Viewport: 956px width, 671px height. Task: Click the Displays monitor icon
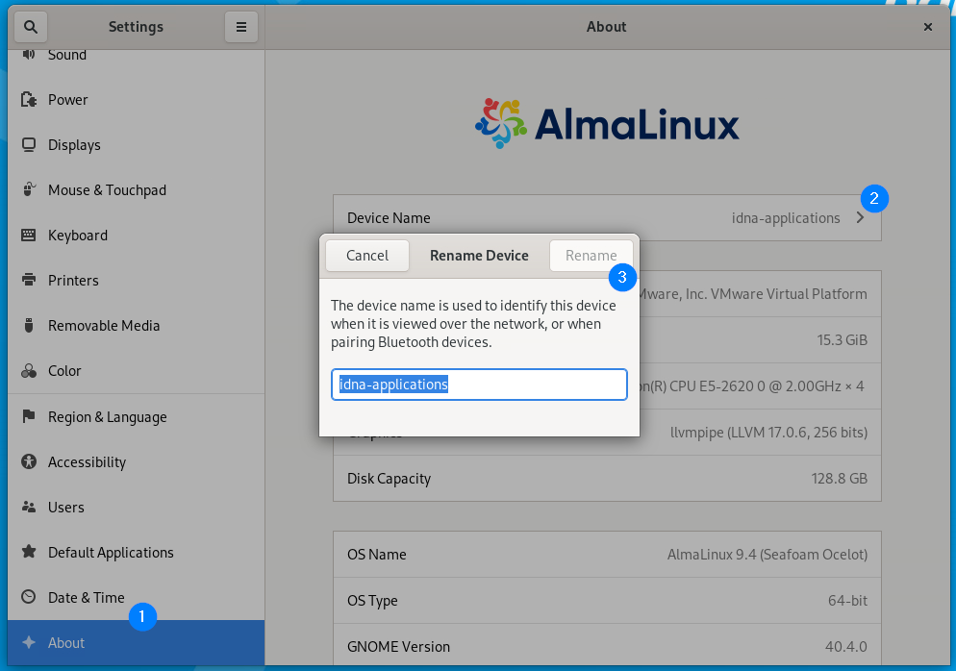pyautogui.click(x=29, y=144)
